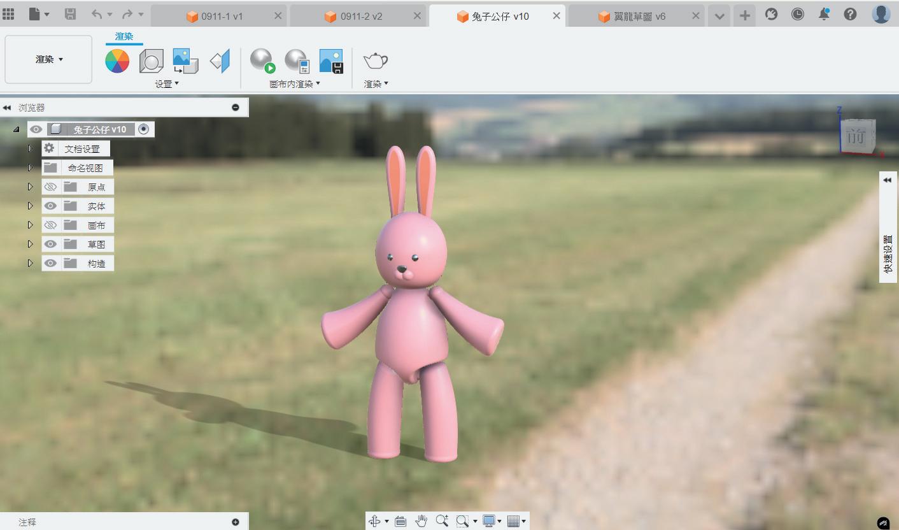Hide the 草图 folder
This screenshot has height=530, width=899.
point(50,244)
